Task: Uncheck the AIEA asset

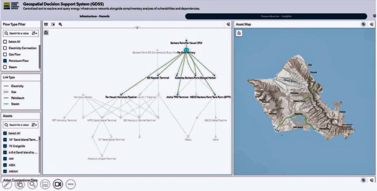Action: (5, 165)
